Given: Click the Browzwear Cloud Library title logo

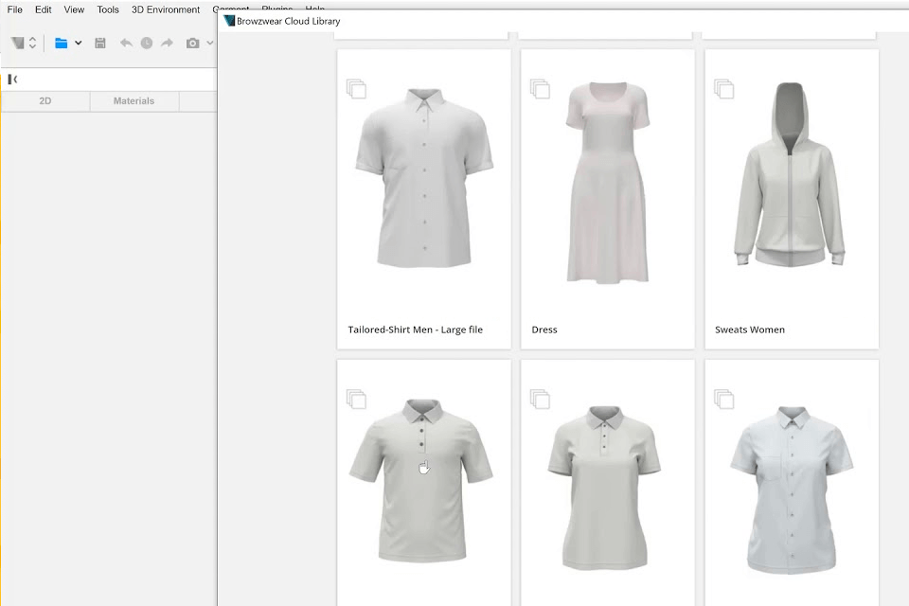Looking at the screenshot, I should pyautogui.click(x=229, y=21).
